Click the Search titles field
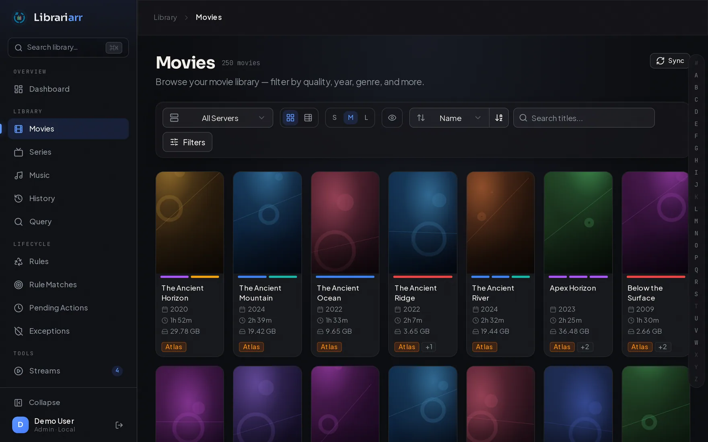 pos(584,118)
